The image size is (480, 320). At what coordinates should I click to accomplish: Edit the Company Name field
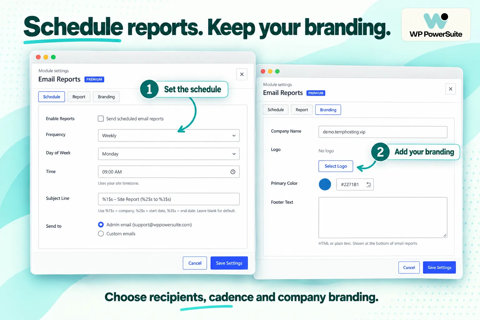click(383, 132)
